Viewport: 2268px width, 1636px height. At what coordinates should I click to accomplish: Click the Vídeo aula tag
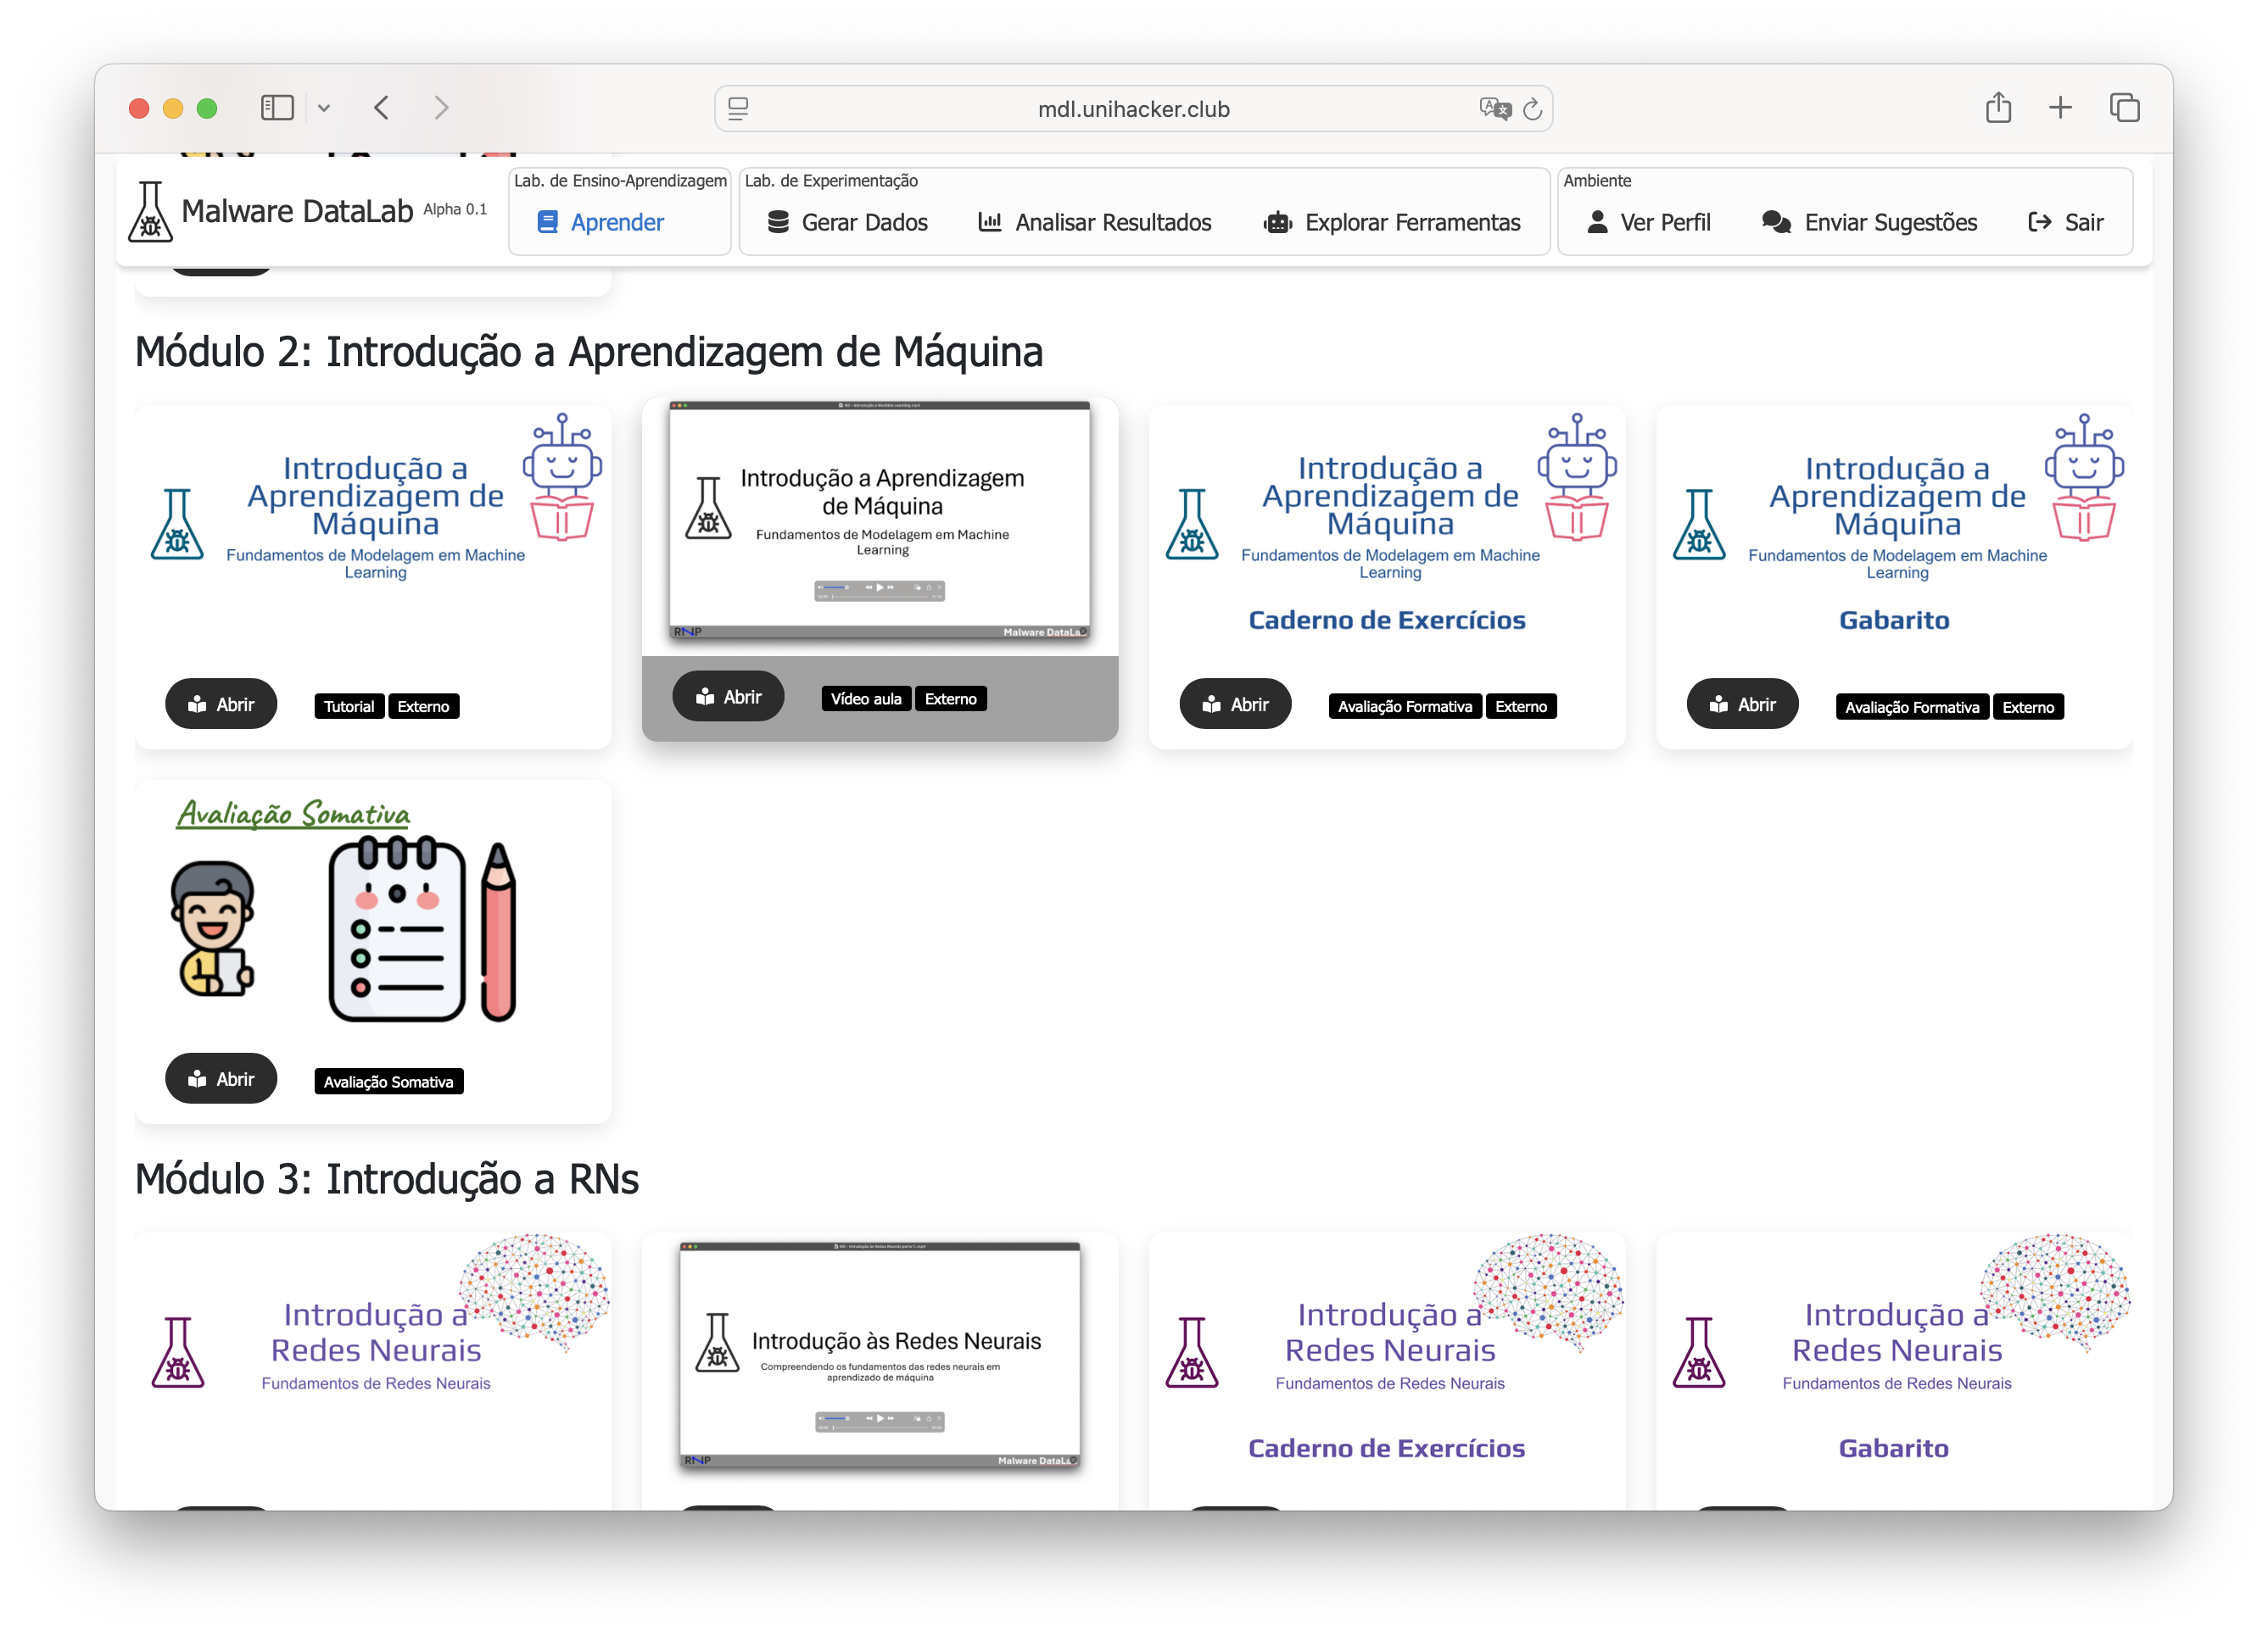[x=866, y=698]
